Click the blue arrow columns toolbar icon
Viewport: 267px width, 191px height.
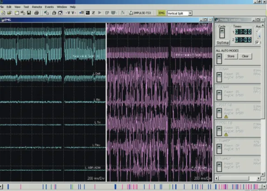click(82, 13)
